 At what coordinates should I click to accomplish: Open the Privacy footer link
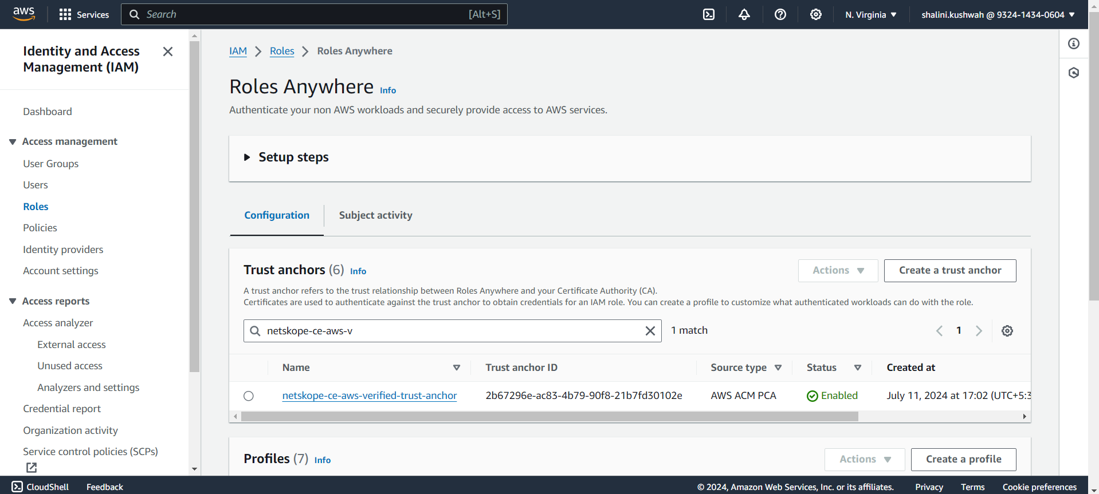(x=929, y=487)
